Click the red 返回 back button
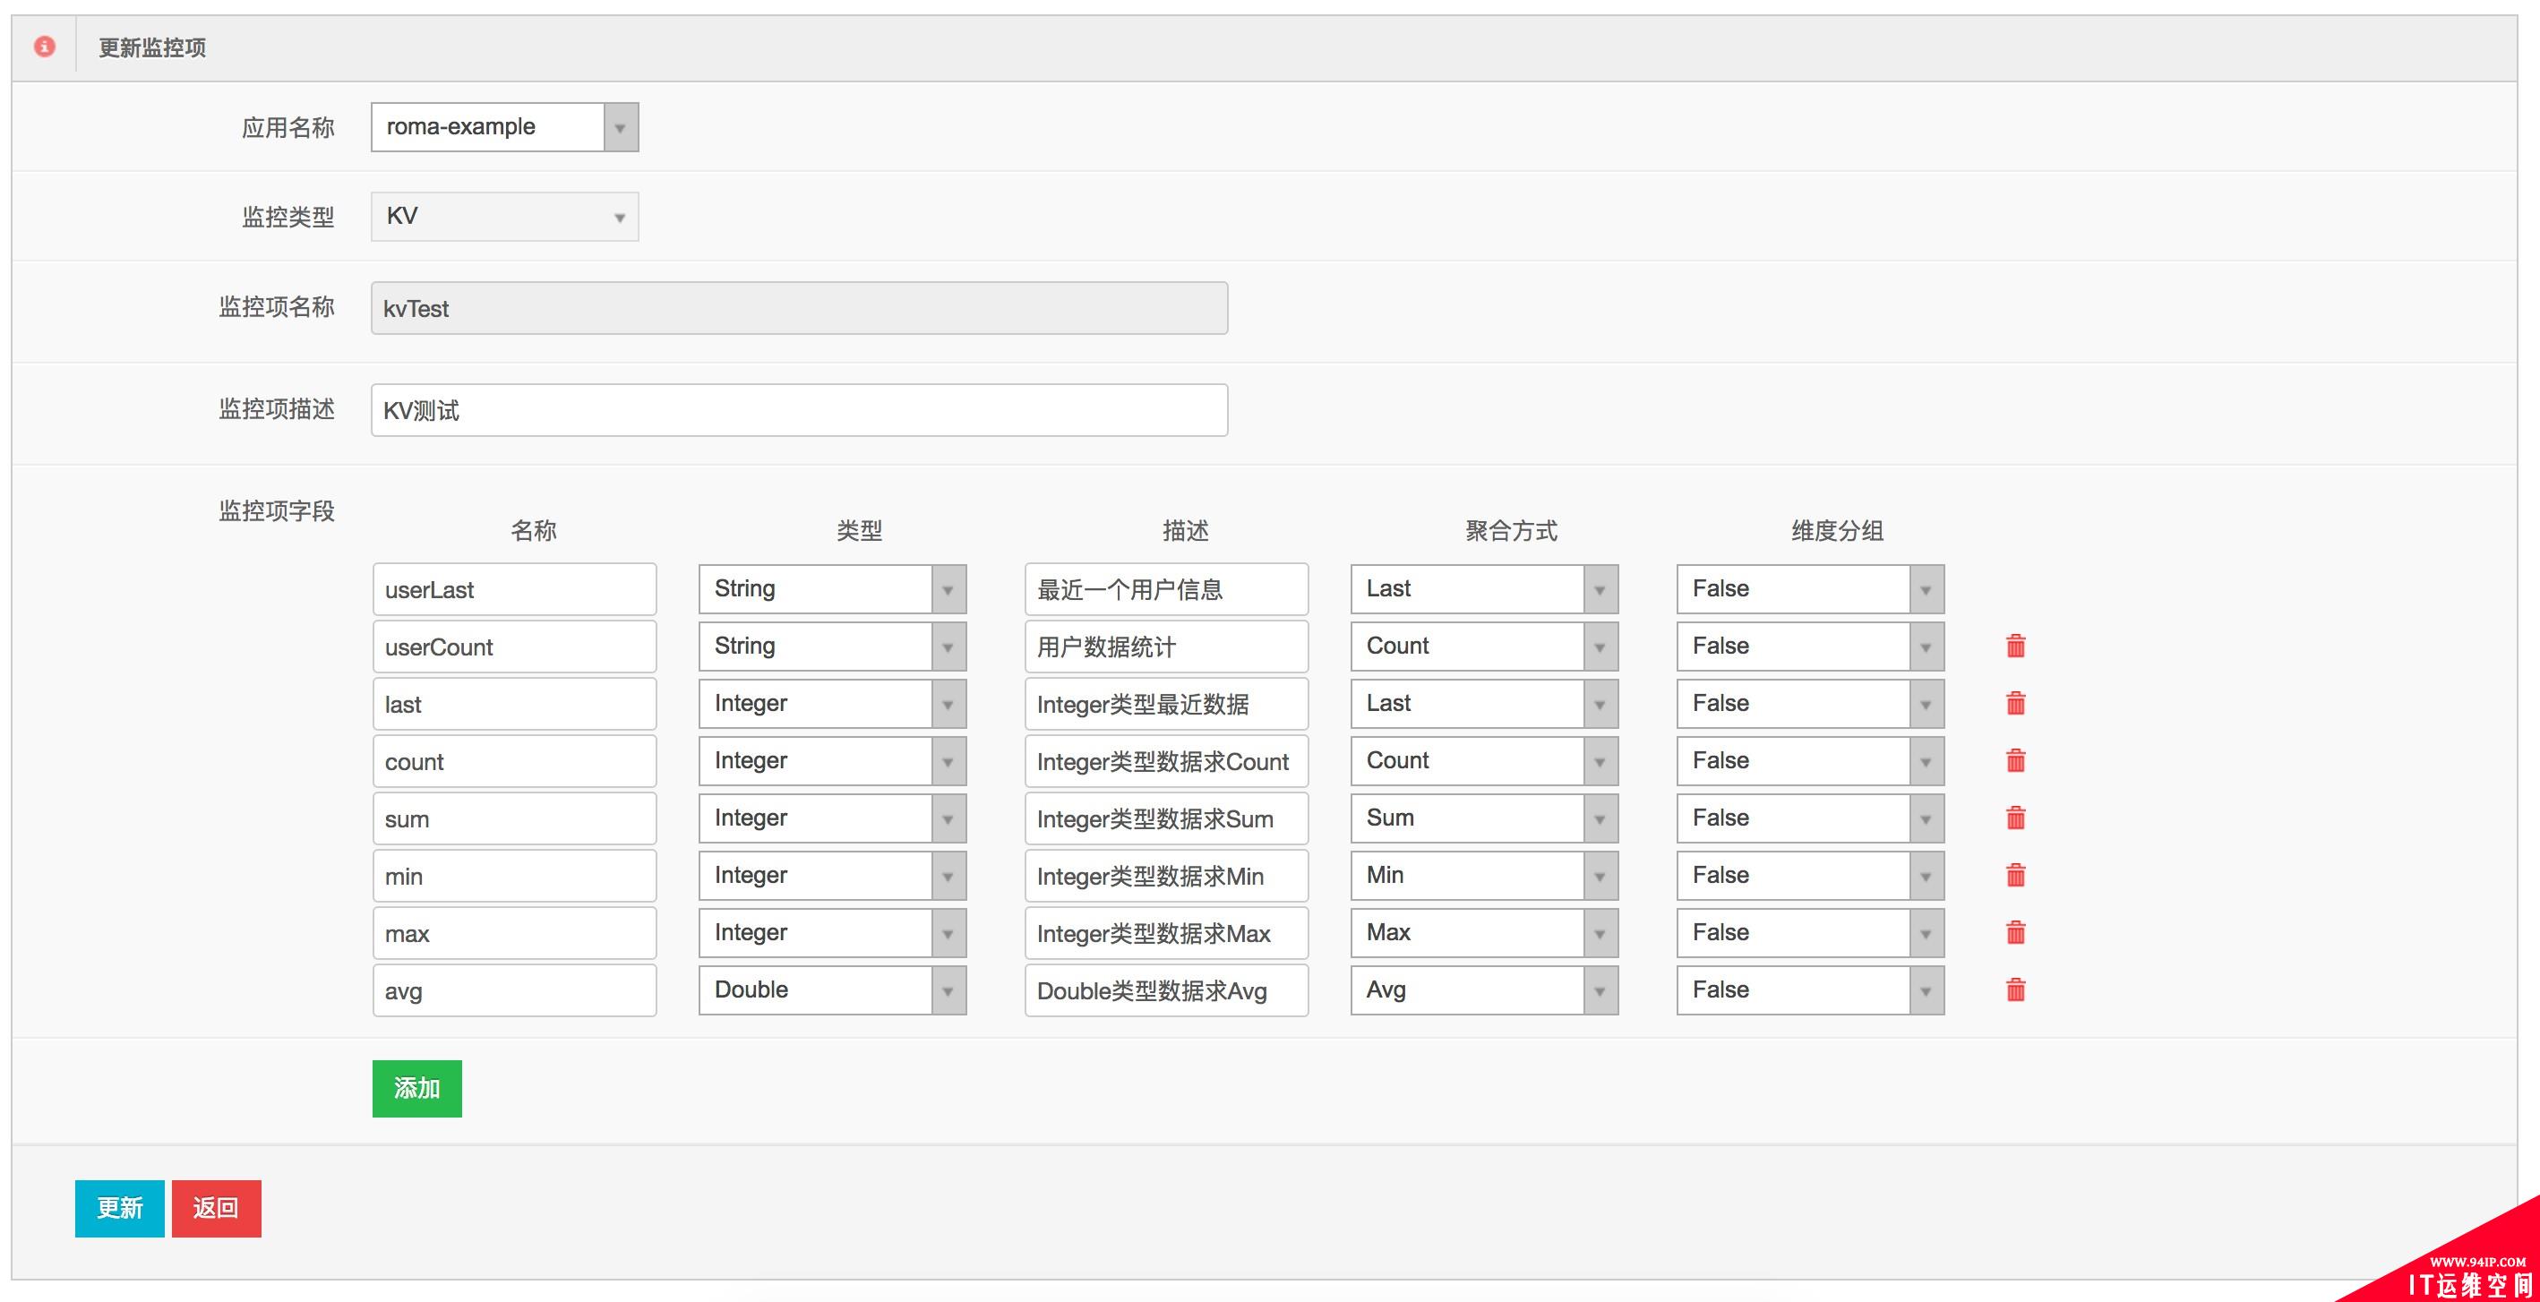Screen dimensions: 2540x1302 [x=216, y=1208]
